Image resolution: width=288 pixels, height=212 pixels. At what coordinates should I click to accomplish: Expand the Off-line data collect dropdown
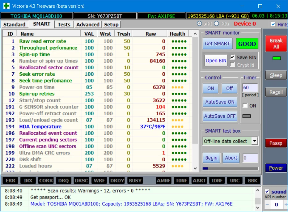(255, 141)
